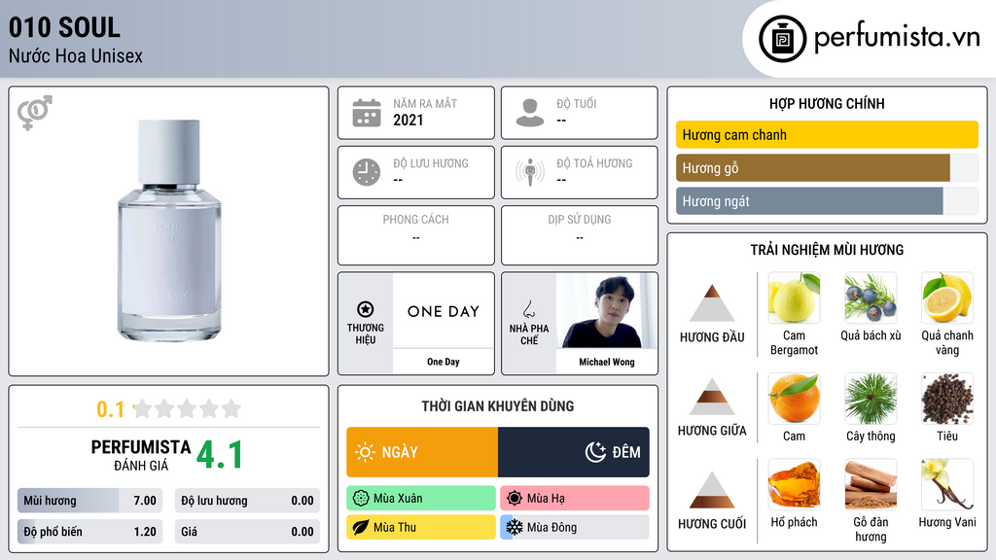Open the Quả chanh vàng note image
The height and width of the screenshot is (560, 996).
[x=947, y=297]
